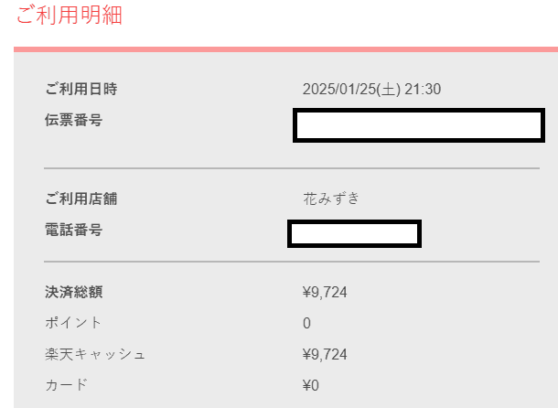
Task: Select the ポイント label
Action: click(73, 323)
